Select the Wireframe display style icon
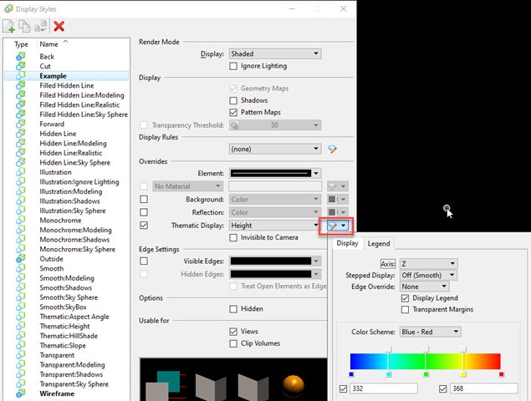 (x=22, y=393)
